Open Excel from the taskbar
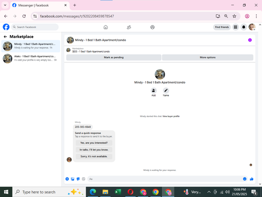262x197 pixels. pyautogui.click(x=118, y=192)
